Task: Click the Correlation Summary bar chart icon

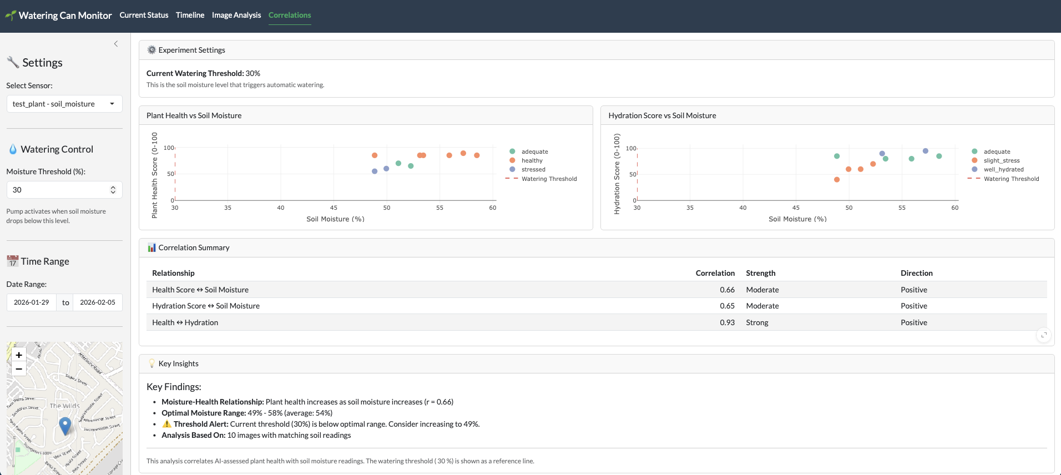Action: [x=151, y=247]
